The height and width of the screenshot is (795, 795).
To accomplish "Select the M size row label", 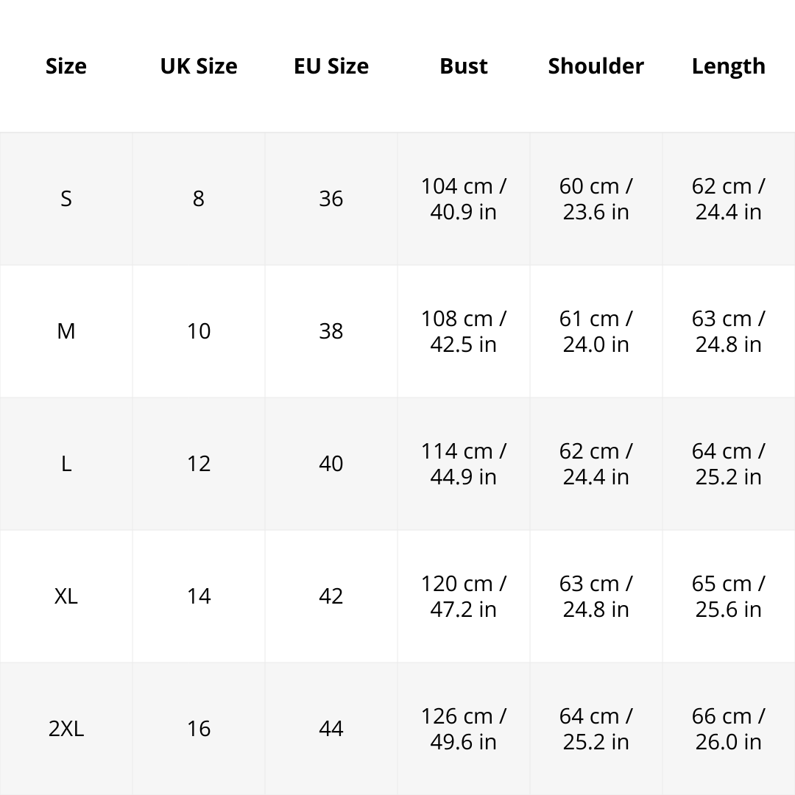I will 66,331.
